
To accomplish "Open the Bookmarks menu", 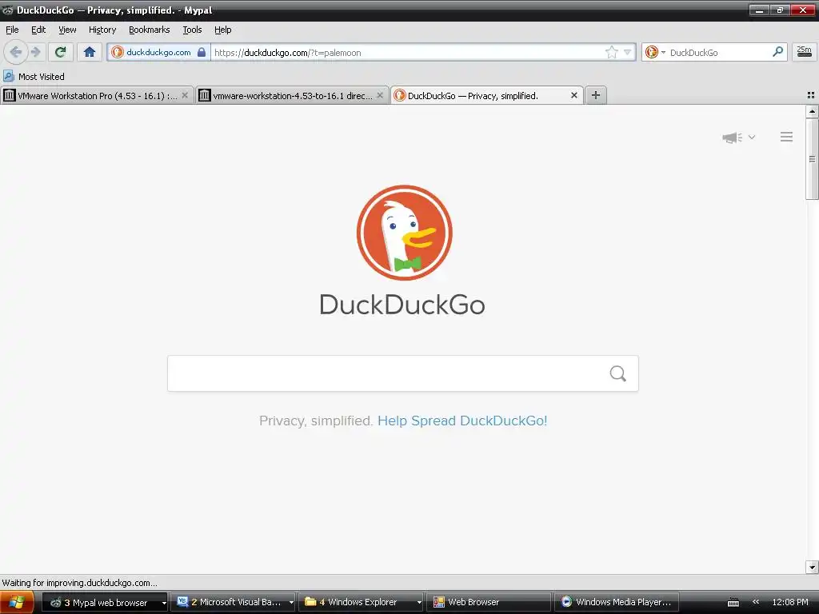I will [150, 30].
